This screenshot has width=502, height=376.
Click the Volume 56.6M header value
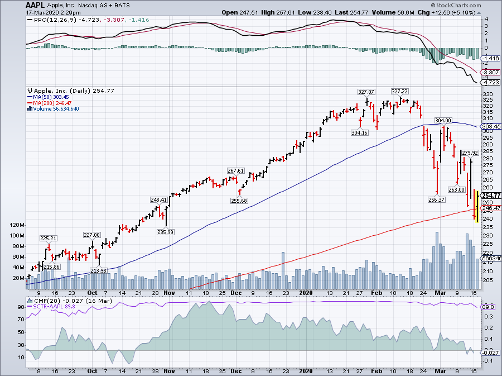(x=393, y=13)
